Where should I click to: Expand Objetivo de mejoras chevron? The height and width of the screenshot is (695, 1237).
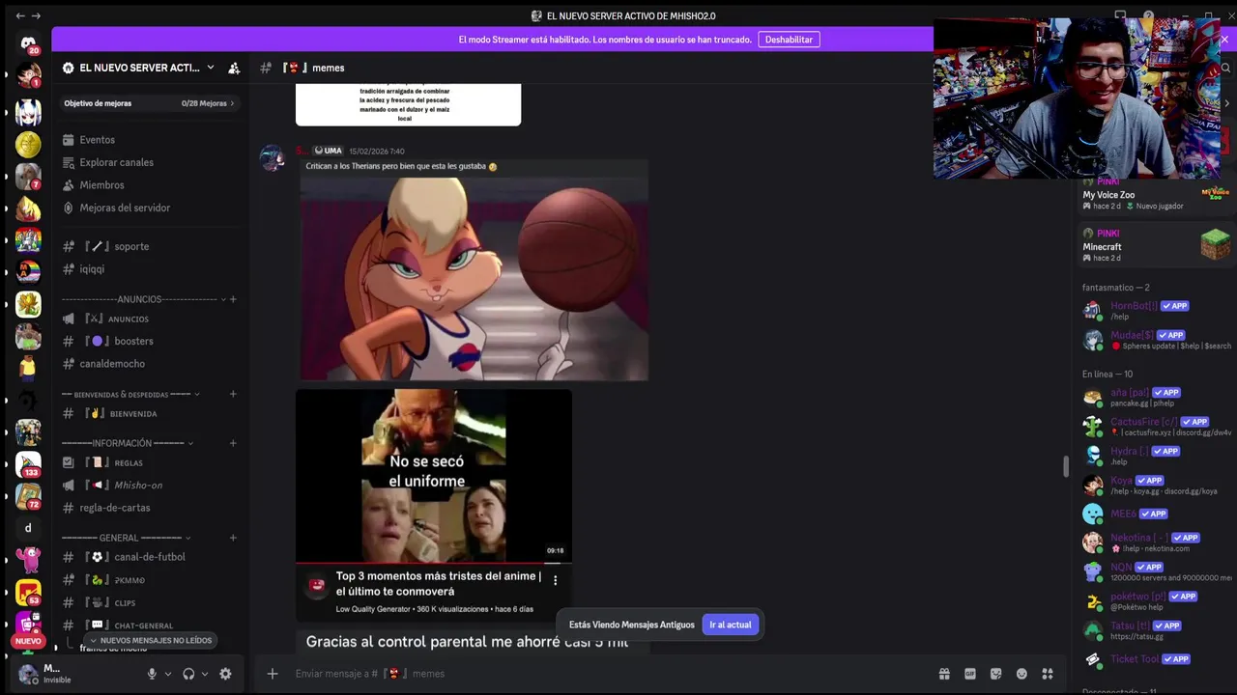pos(232,103)
